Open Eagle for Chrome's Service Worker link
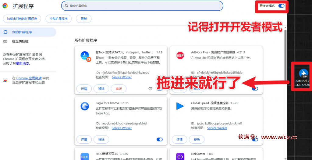This screenshot has width=312, height=160. coord(122,128)
